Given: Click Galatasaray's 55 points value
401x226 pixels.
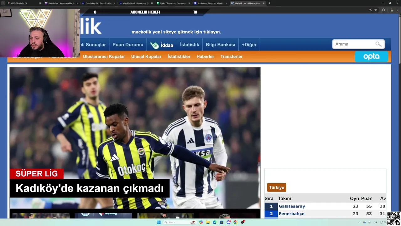Looking at the screenshot, I should (369, 206).
